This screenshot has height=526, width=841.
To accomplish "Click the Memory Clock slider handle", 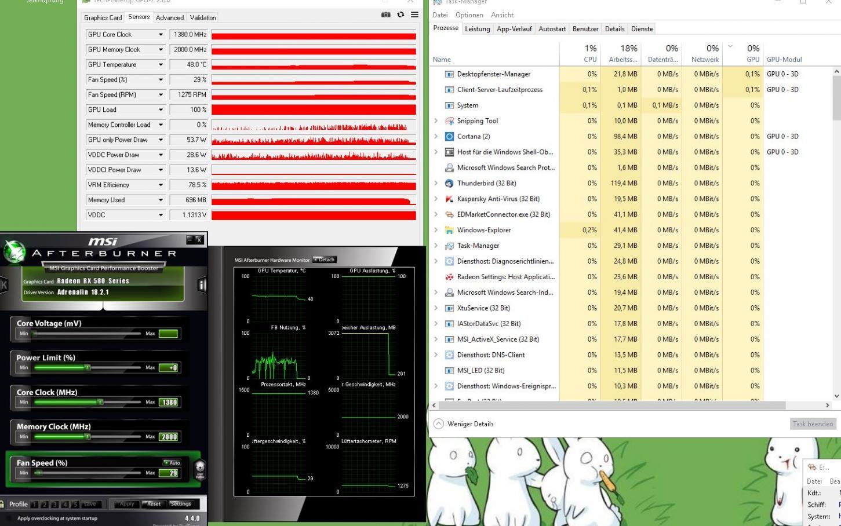I will click(x=88, y=437).
